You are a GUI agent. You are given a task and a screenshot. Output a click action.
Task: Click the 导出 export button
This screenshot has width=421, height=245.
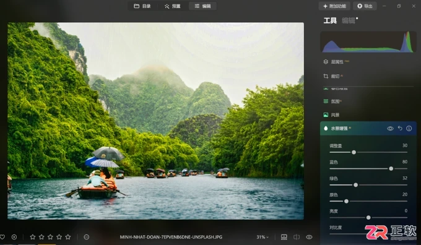[365, 6]
